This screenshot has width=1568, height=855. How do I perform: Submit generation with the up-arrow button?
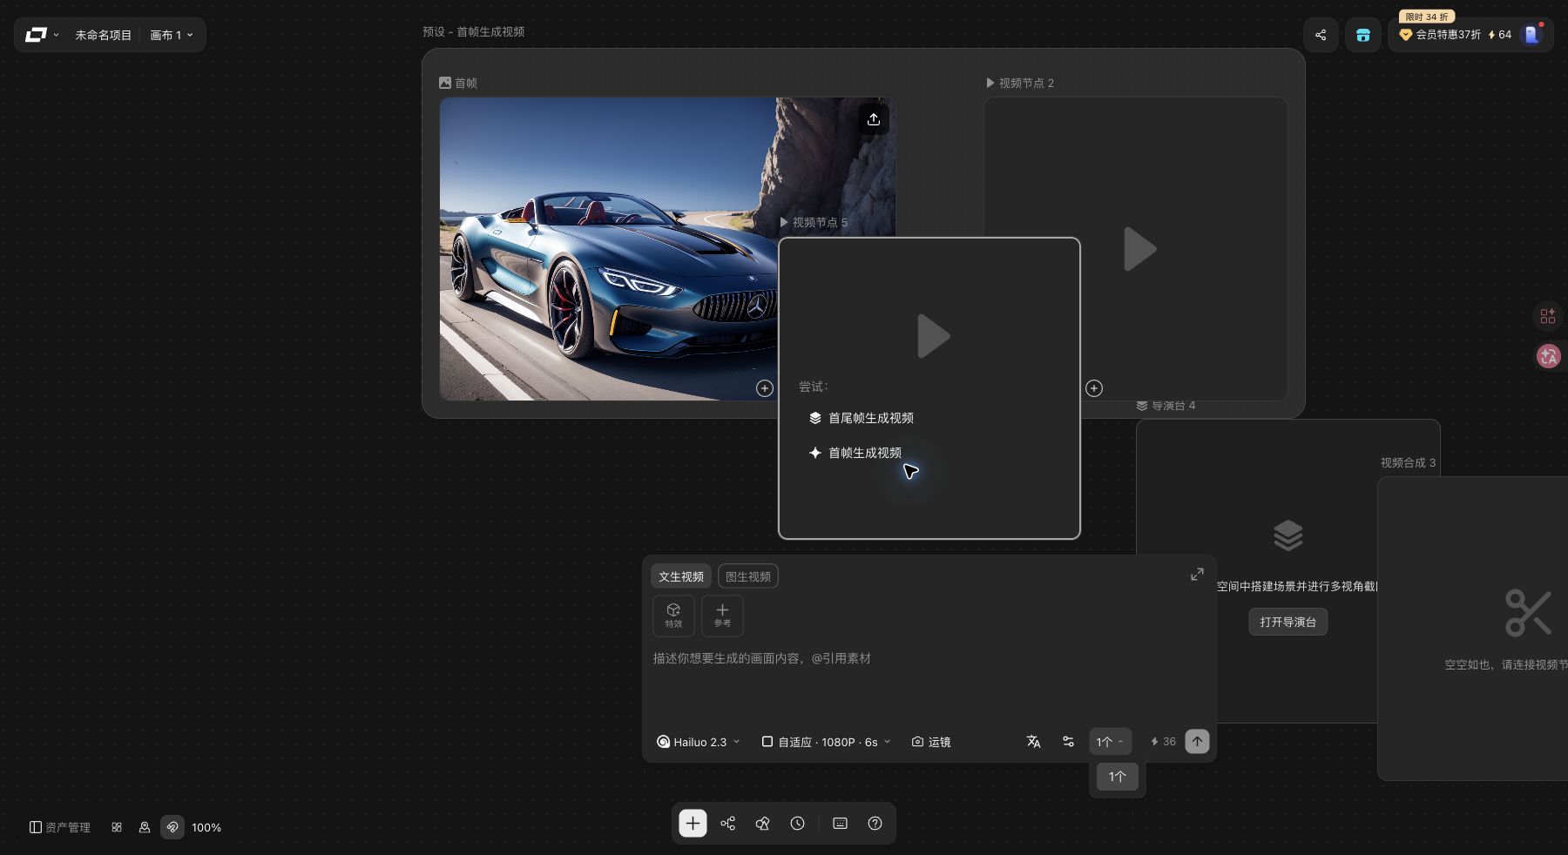pyautogui.click(x=1197, y=742)
